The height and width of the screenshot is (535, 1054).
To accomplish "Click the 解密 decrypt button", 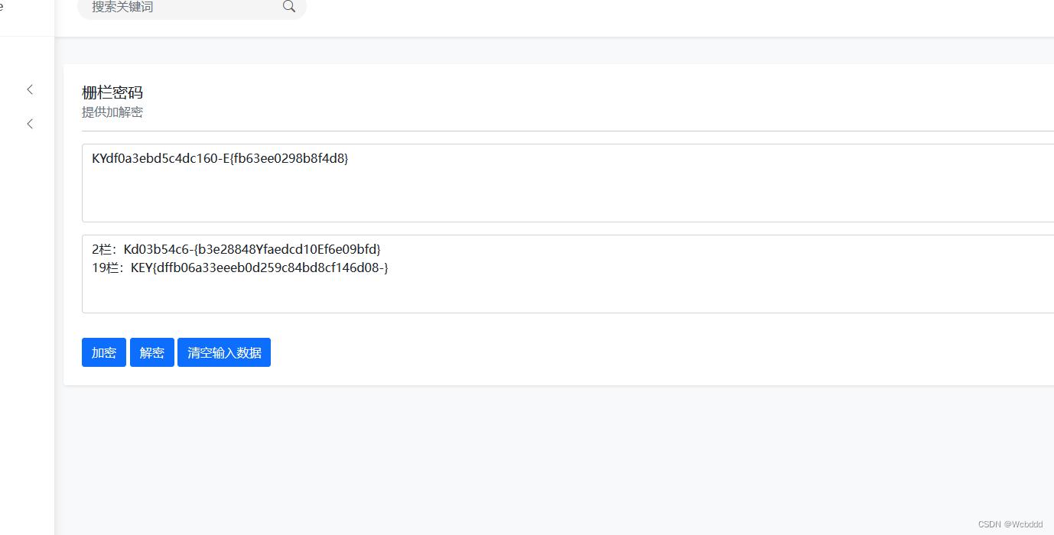I will click(152, 352).
